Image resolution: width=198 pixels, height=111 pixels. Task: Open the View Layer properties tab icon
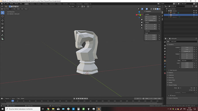[x=165, y=51]
